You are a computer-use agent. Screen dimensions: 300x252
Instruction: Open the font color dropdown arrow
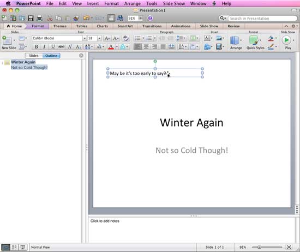(117, 46)
